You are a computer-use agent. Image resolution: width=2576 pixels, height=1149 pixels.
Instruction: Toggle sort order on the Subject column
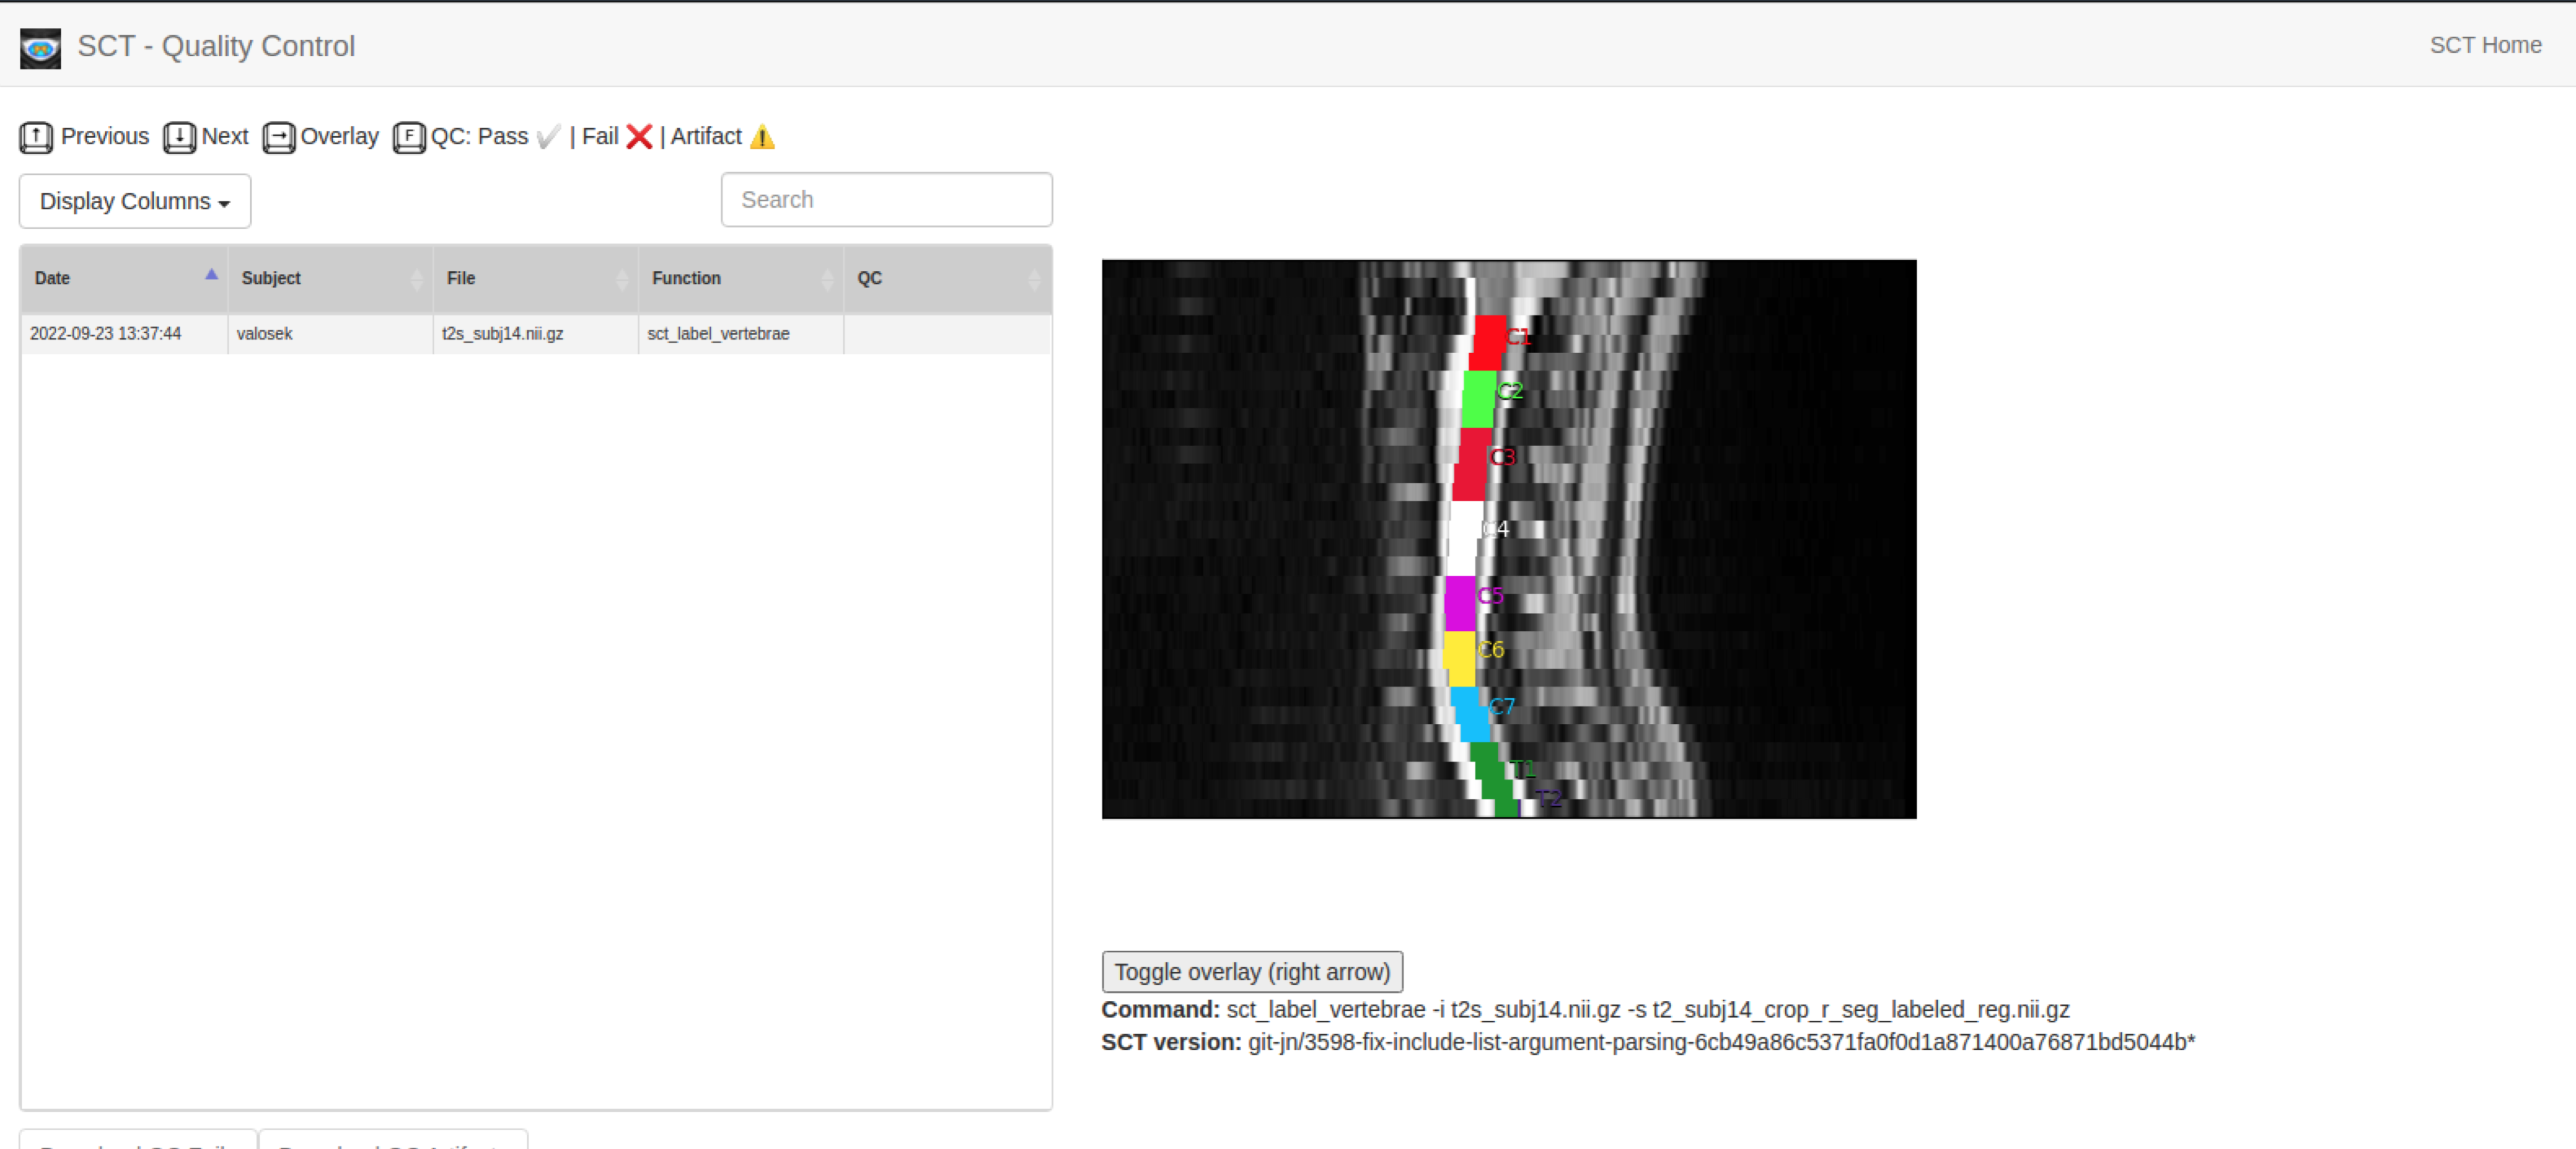point(418,279)
